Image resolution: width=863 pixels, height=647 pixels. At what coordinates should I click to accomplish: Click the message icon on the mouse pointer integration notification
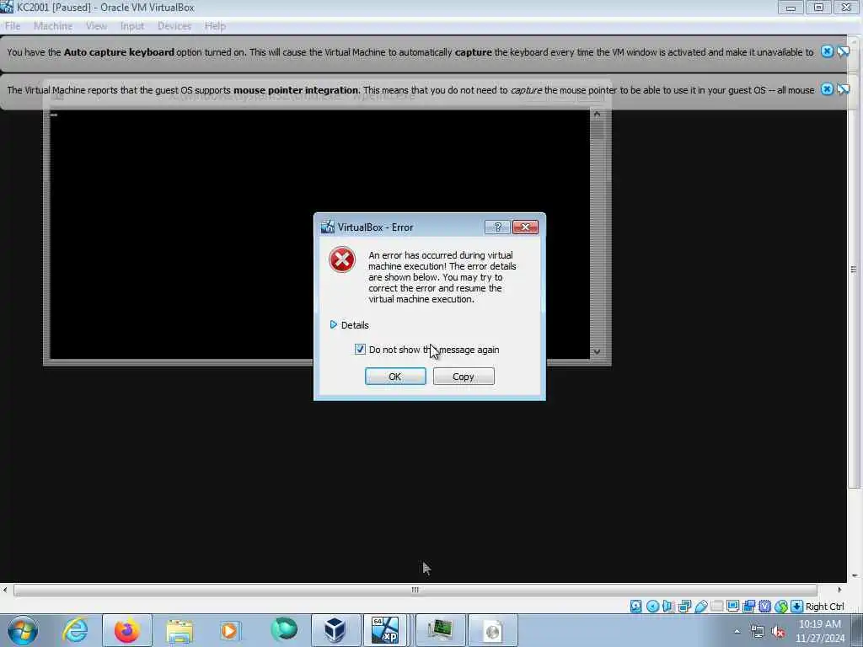[843, 89]
